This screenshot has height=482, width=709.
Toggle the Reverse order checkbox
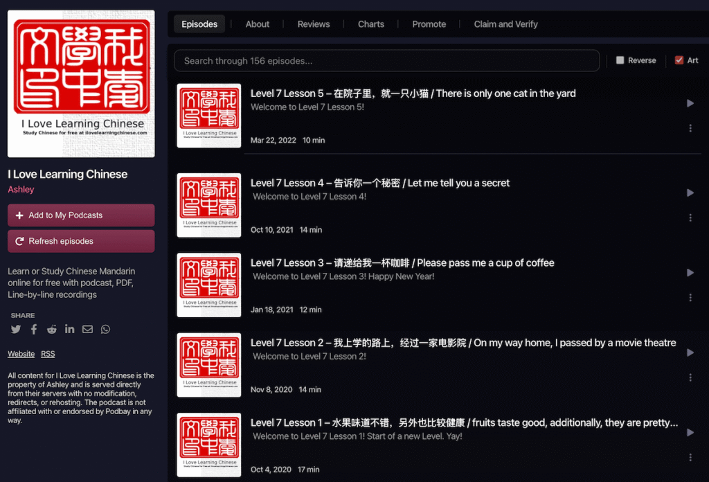tap(620, 60)
